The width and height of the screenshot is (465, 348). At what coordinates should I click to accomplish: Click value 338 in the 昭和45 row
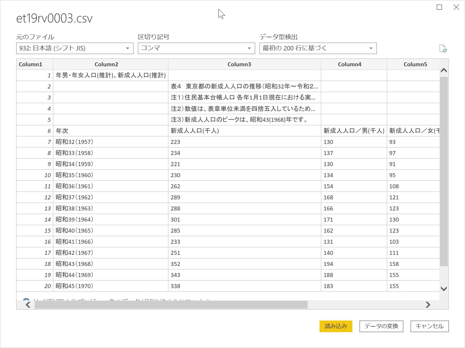coord(245,286)
